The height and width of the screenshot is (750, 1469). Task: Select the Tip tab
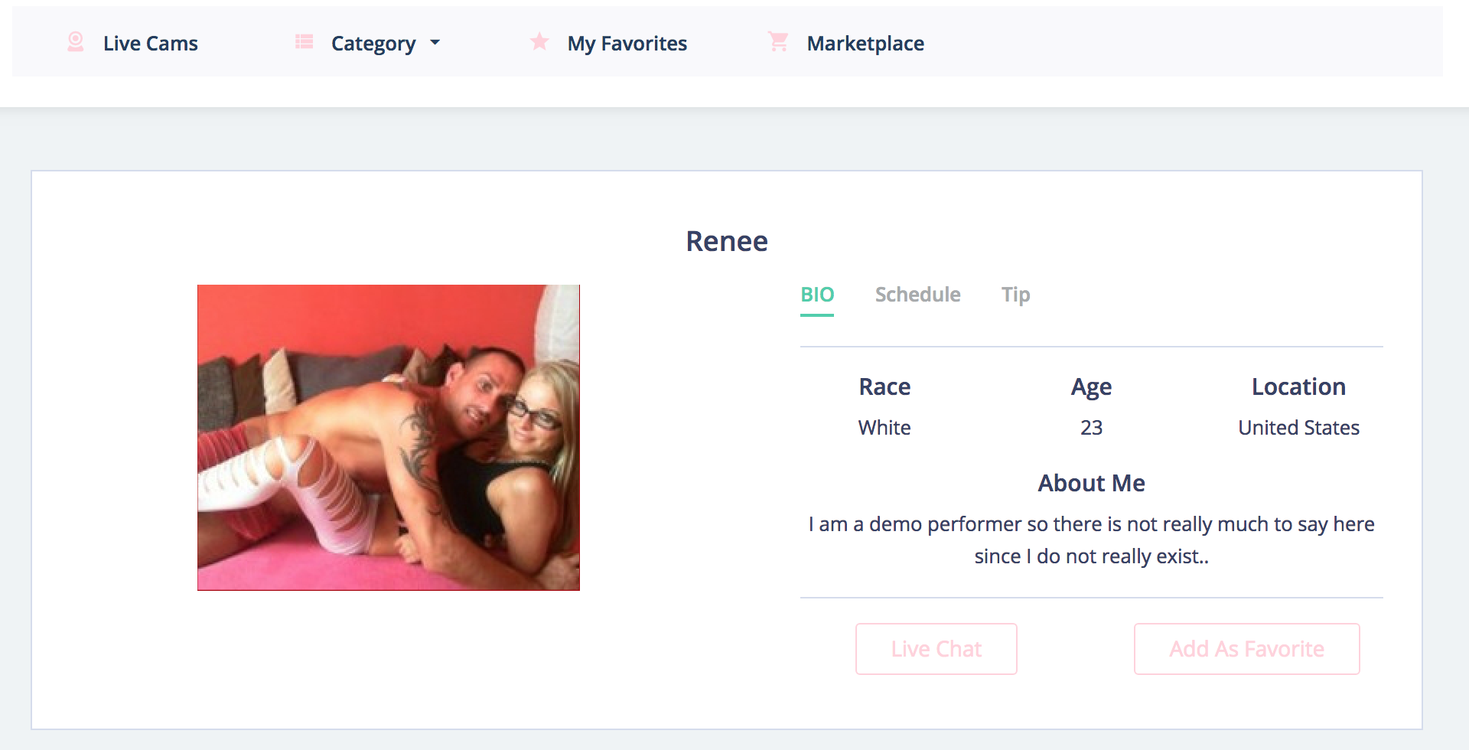tap(1015, 295)
